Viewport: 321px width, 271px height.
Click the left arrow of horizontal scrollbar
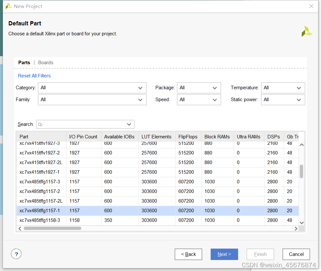[20, 228]
